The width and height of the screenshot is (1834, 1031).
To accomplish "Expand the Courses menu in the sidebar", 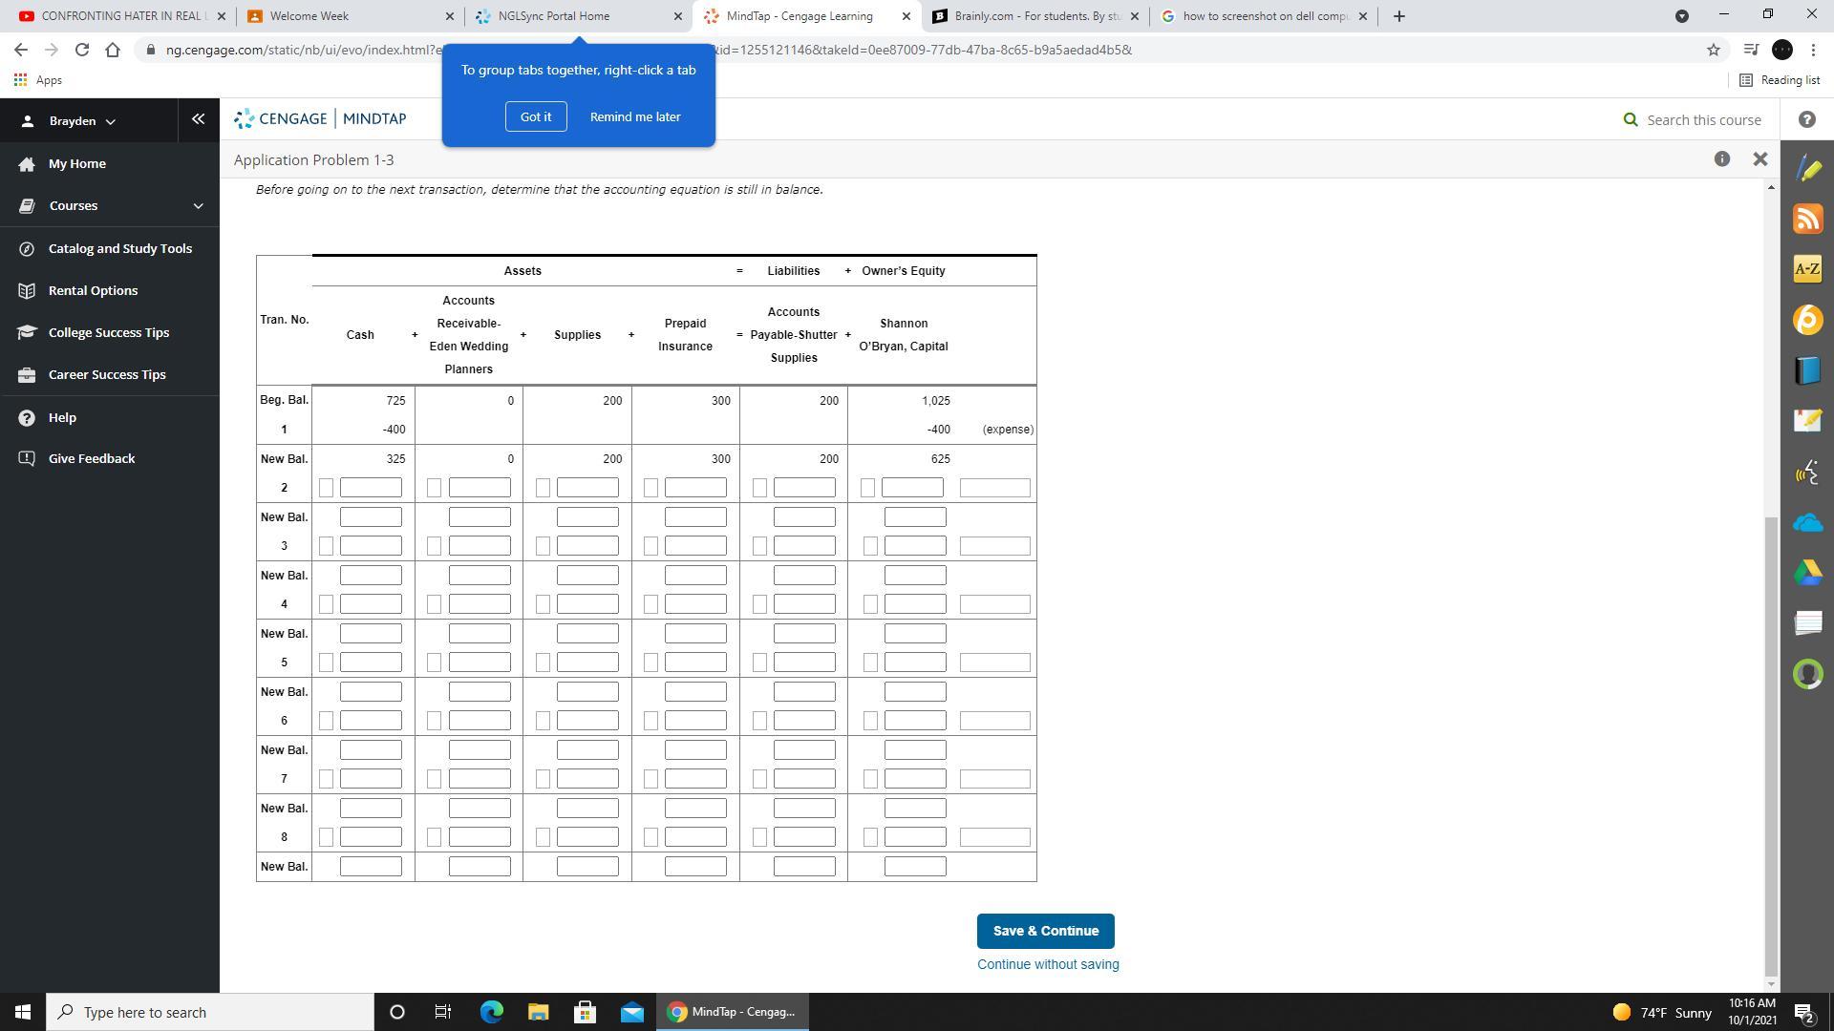I will coord(198,206).
